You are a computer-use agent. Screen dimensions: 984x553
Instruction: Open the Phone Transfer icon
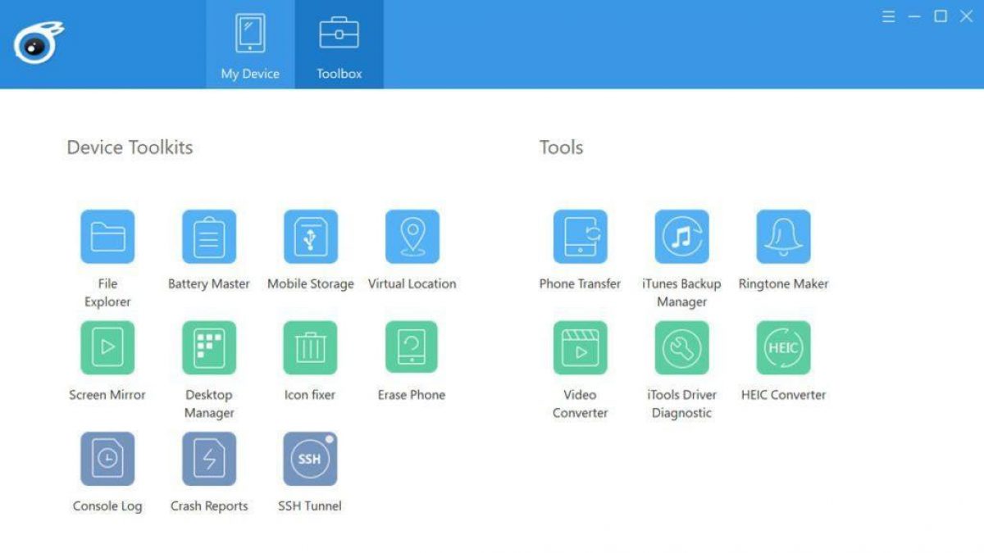click(581, 237)
